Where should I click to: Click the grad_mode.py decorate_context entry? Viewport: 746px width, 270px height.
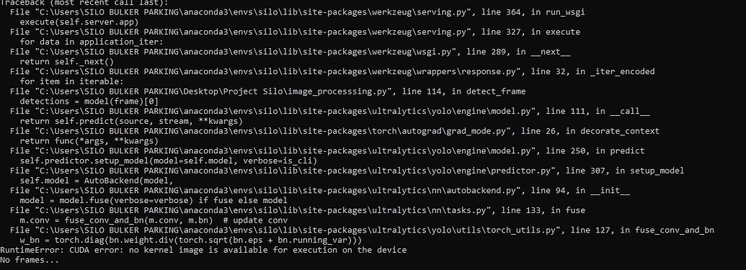coord(334,131)
